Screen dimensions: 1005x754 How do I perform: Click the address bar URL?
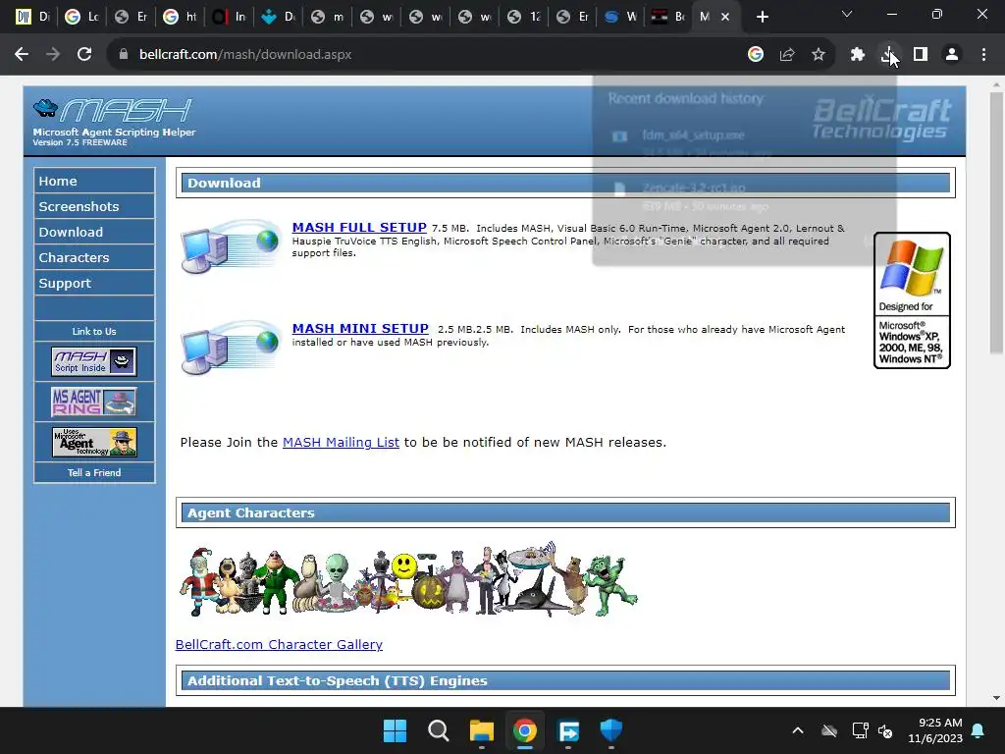tap(245, 55)
